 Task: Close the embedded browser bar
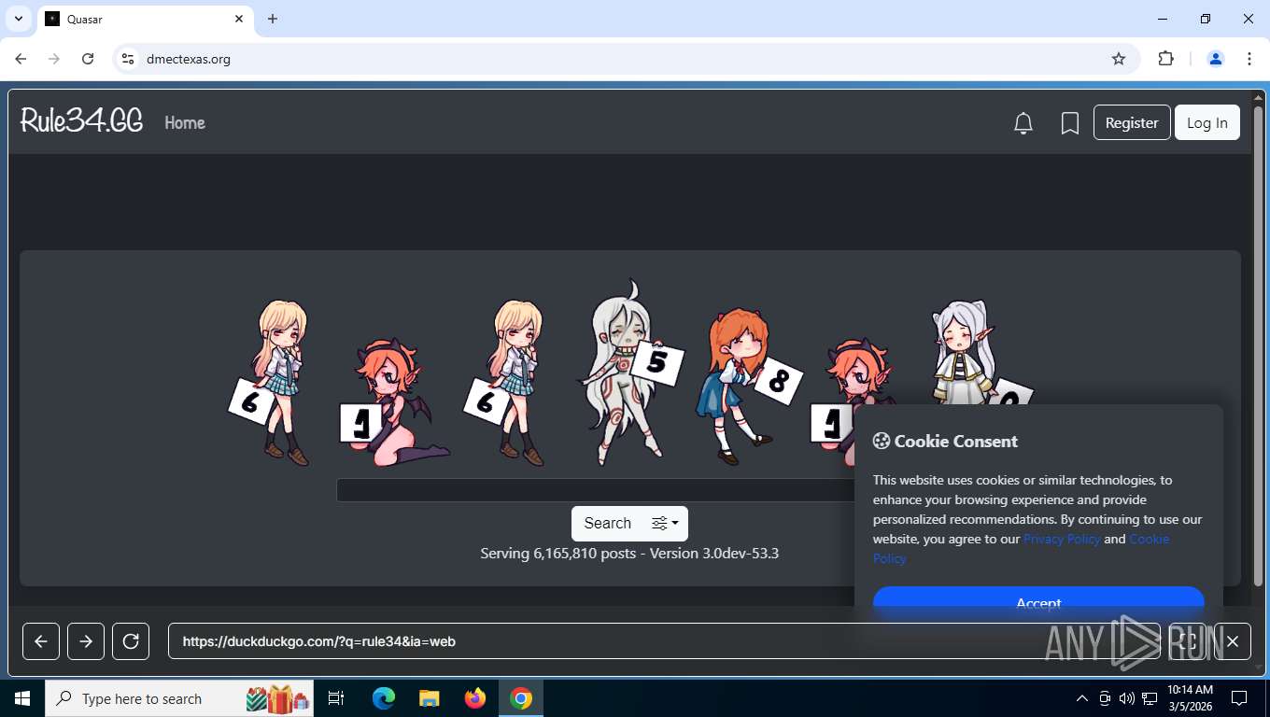[x=1233, y=641]
